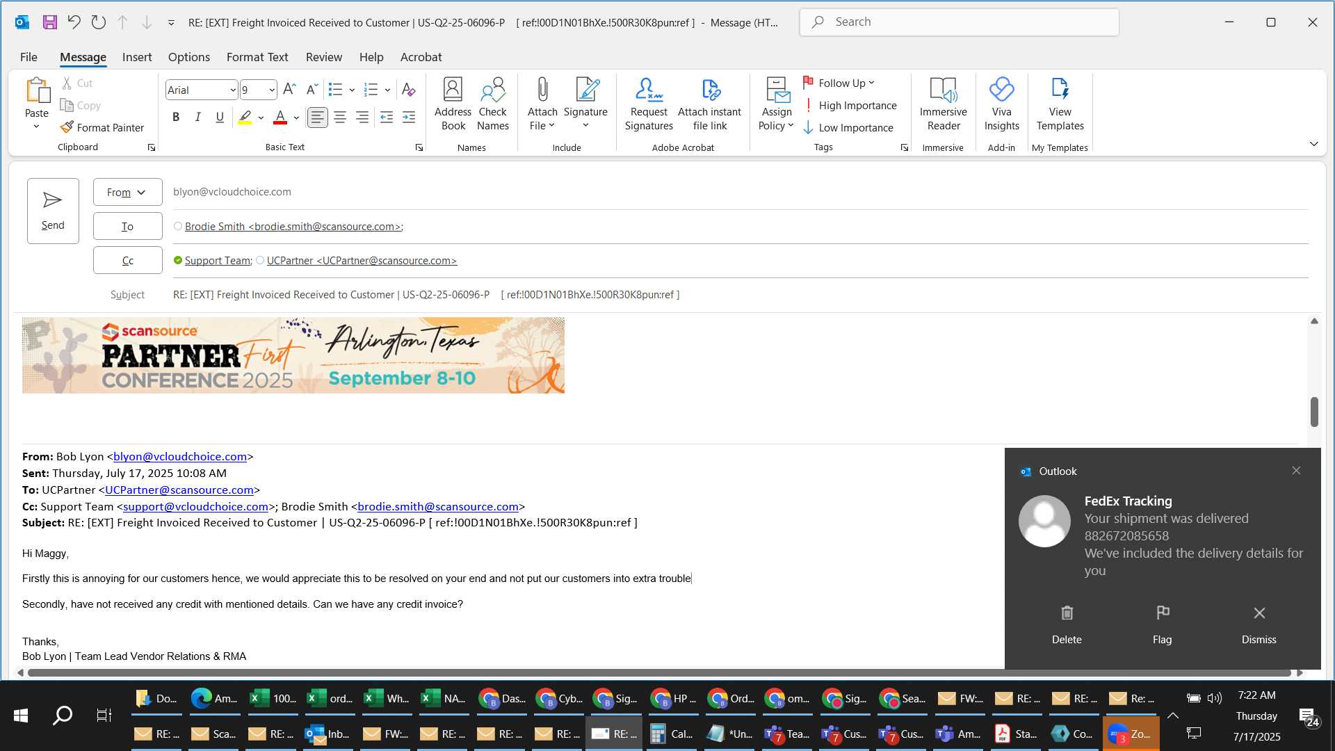Open the Acrobat tab
The image size is (1335, 751).
click(421, 57)
